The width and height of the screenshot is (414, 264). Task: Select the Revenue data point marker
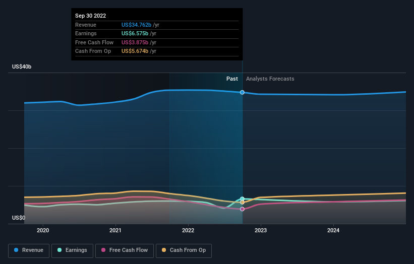242,92
